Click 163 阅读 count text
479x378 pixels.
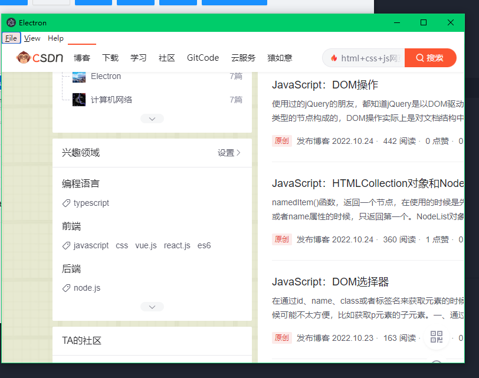tap(399, 338)
